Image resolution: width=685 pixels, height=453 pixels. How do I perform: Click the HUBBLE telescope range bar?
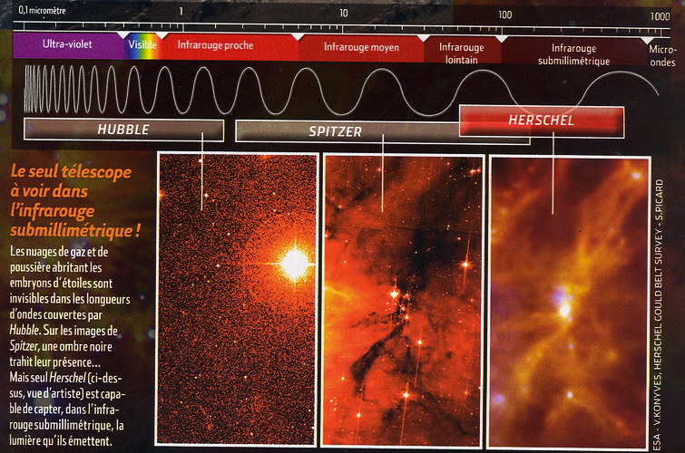click(x=123, y=130)
